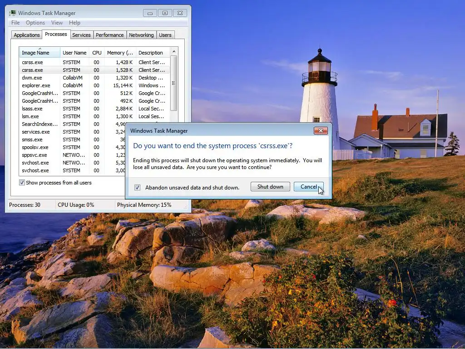Screen dimensions: 465x349
Task: Click the CPU Usage: 0% status text
Action: click(x=76, y=205)
